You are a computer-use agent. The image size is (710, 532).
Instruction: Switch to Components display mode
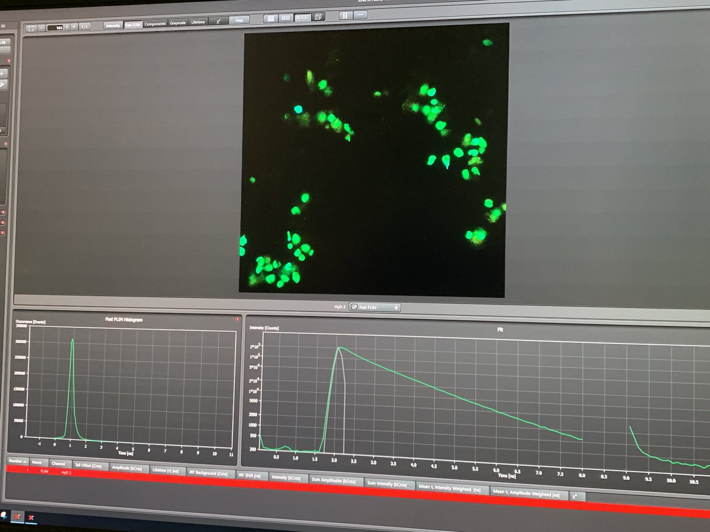[x=155, y=24]
